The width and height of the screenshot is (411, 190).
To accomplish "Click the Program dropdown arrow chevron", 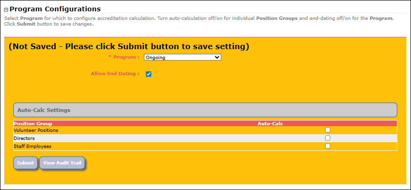I will coord(217,57).
